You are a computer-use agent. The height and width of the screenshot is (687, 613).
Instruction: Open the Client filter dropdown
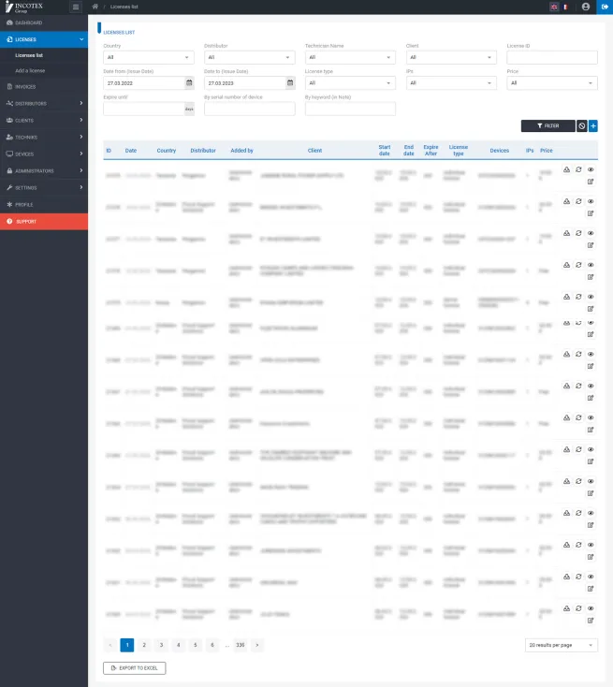click(x=451, y=57)
